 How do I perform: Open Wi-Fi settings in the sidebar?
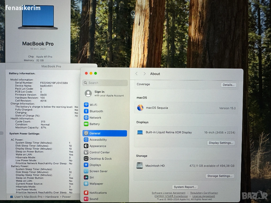pyautogui.click(x=93, y=105)
